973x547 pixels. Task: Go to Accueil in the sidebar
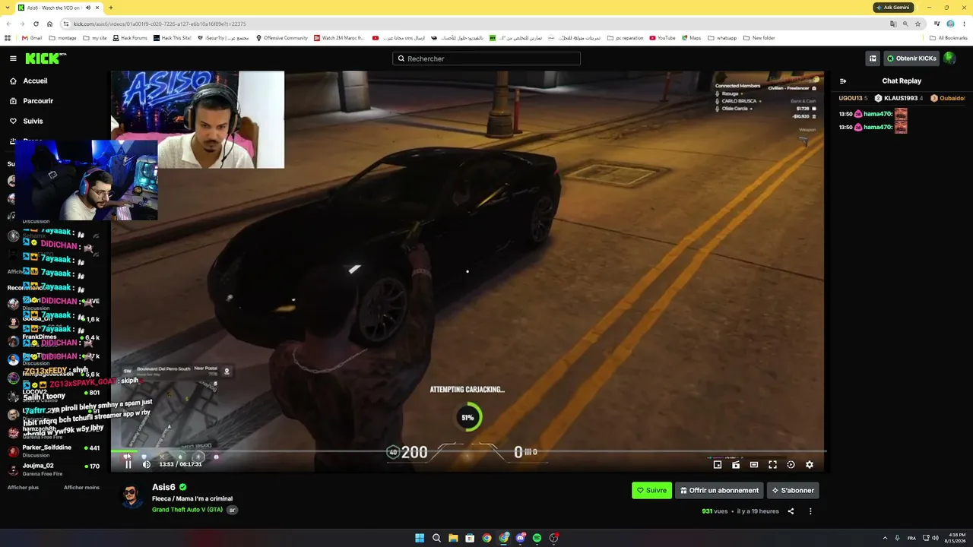click(28, 81)
